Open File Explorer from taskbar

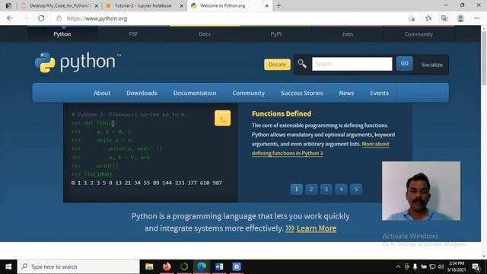click(x=149, y=266)
